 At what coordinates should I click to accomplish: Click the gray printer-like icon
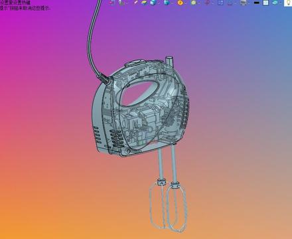click(244, 3)
